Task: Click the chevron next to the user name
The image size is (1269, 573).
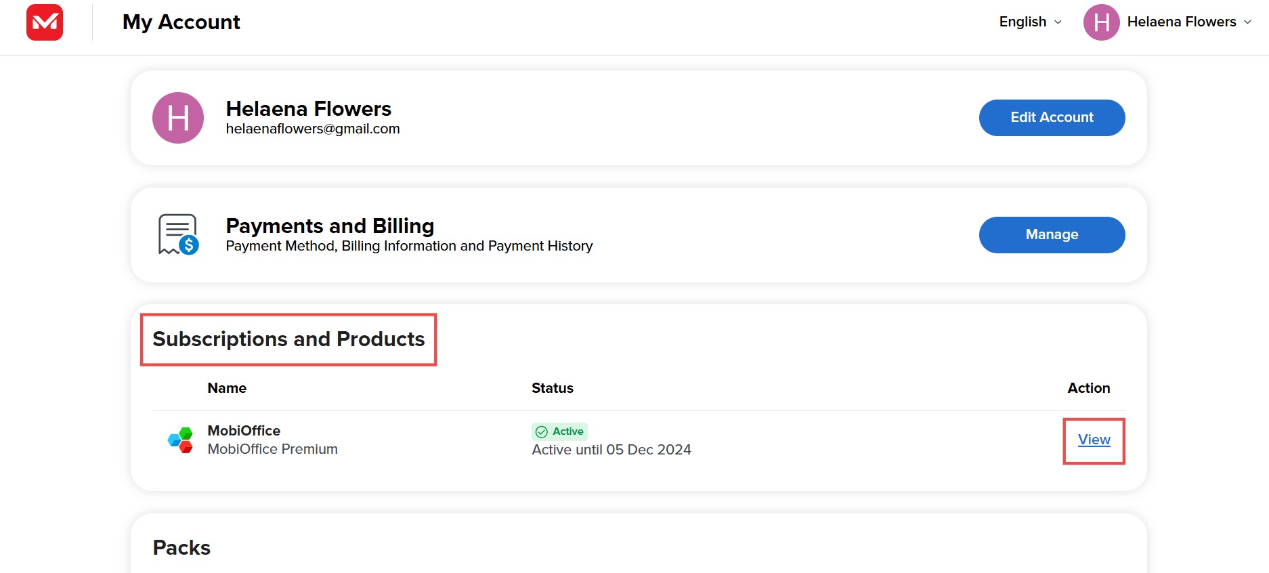Action: point(1247,22)
